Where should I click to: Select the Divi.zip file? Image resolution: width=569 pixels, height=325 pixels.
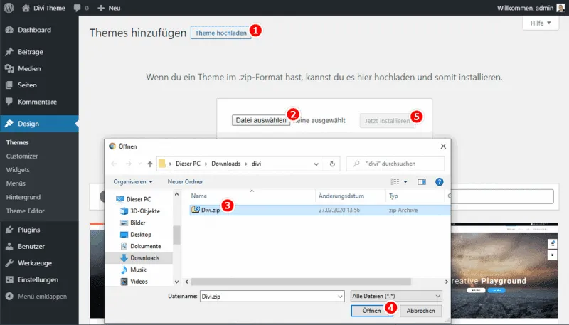pyautogui.click(x=319, y=210)
